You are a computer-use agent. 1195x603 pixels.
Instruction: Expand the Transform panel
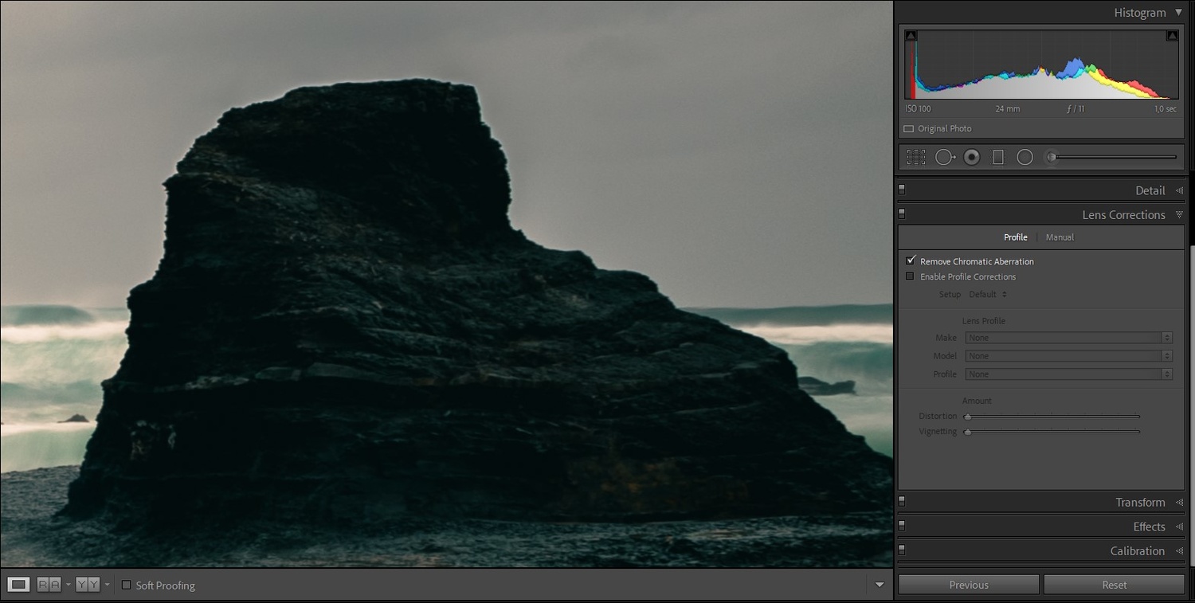(x=1139, y=503)
